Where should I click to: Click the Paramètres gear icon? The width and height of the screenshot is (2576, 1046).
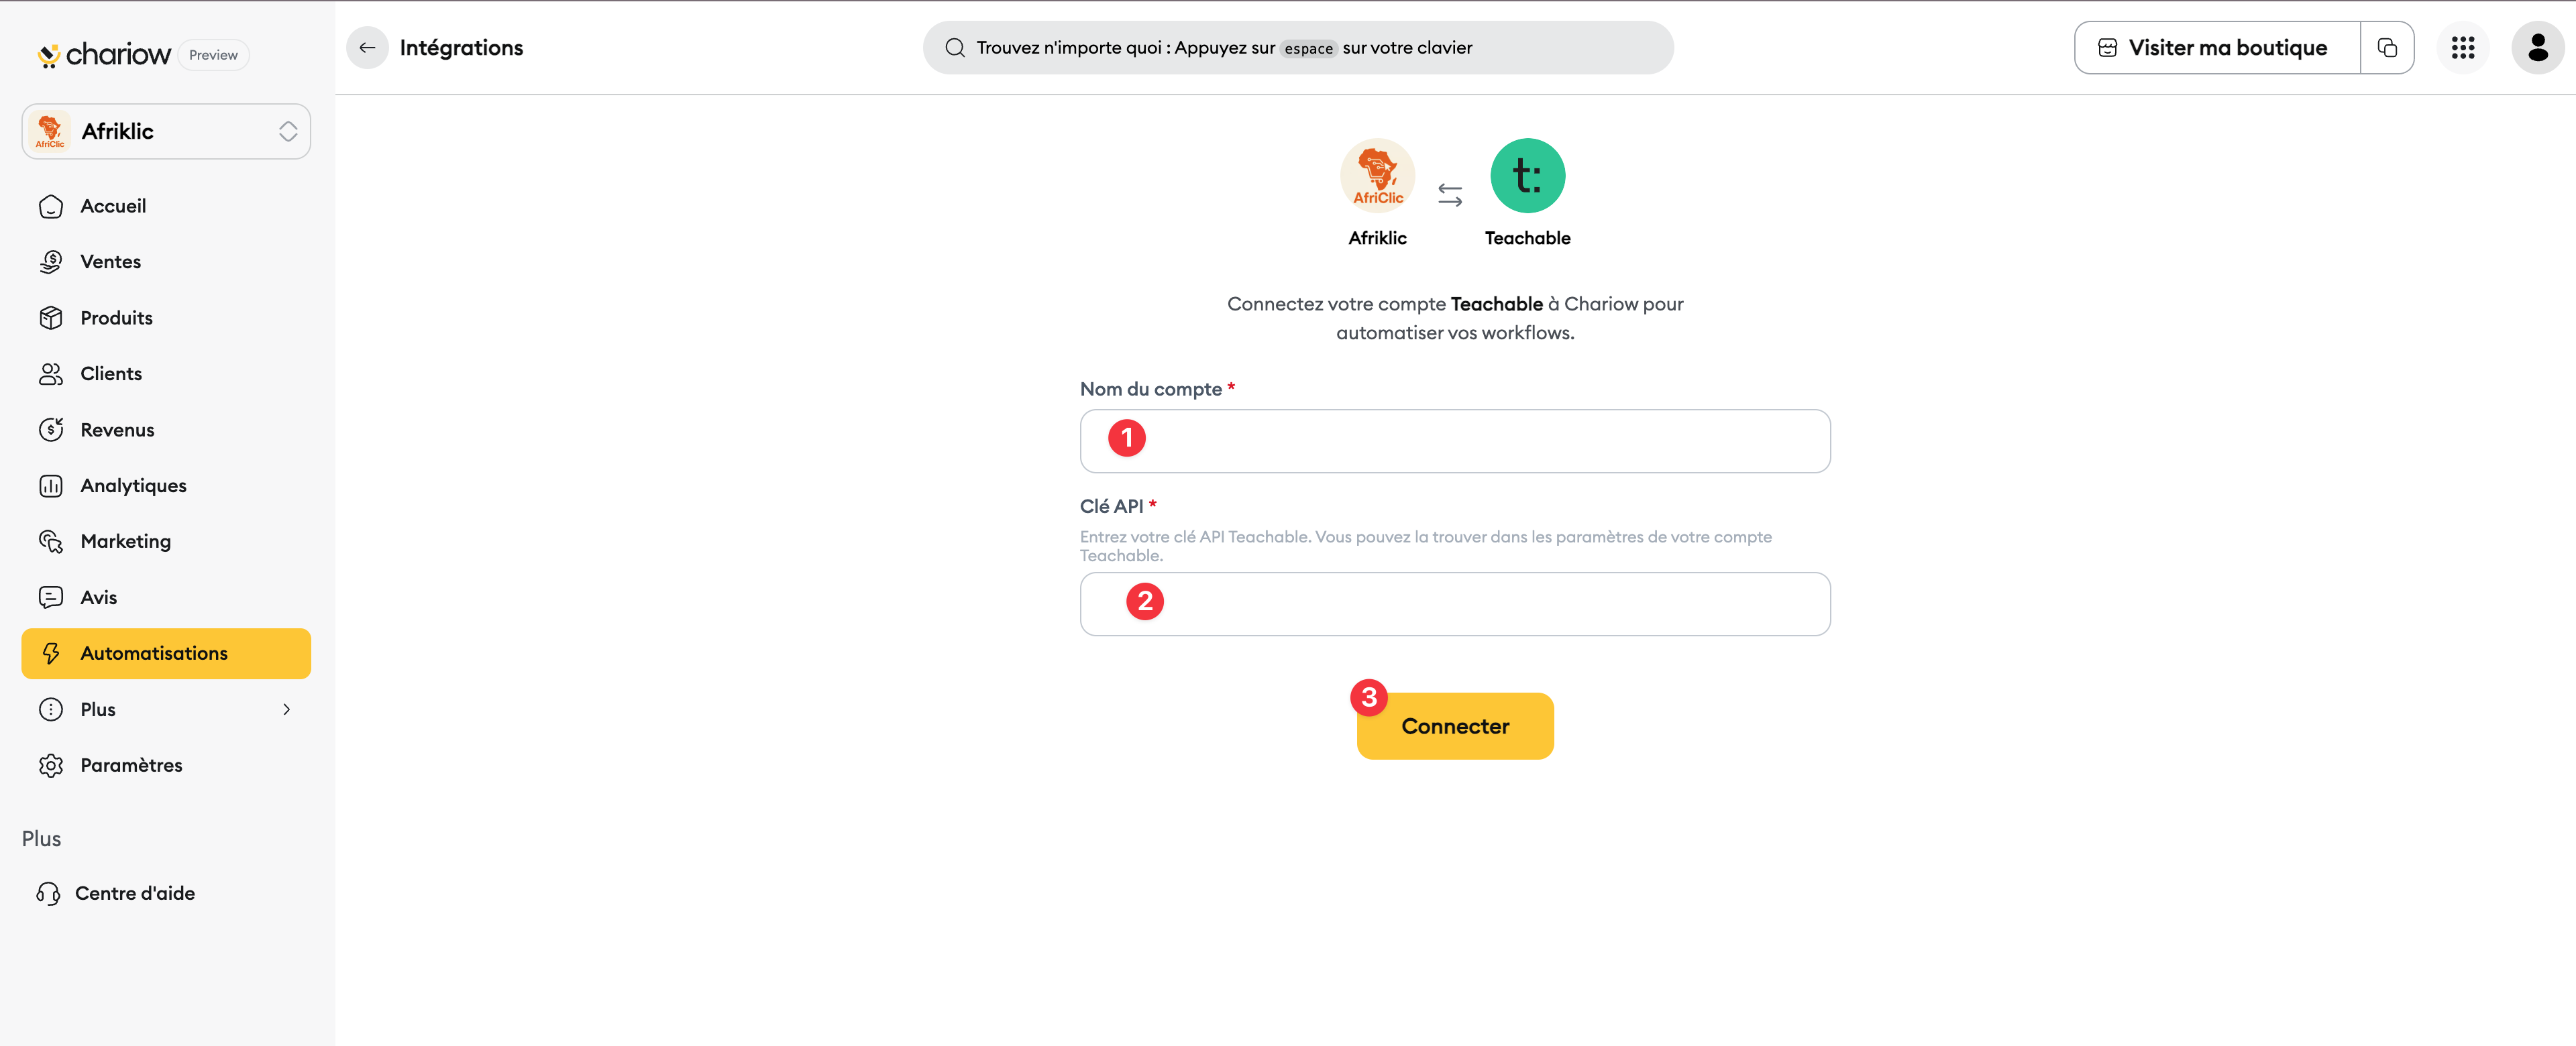point(51,765)
